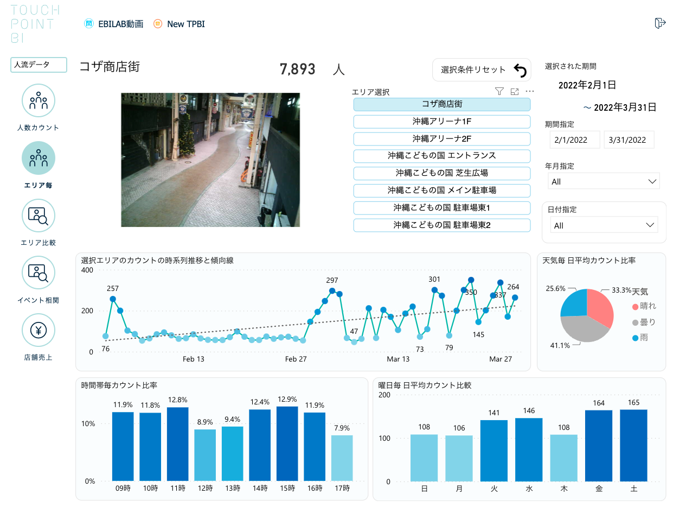Click the end date field 3/31/2022
Viewport: 686px width, 513px height.
tap(629, 140)
